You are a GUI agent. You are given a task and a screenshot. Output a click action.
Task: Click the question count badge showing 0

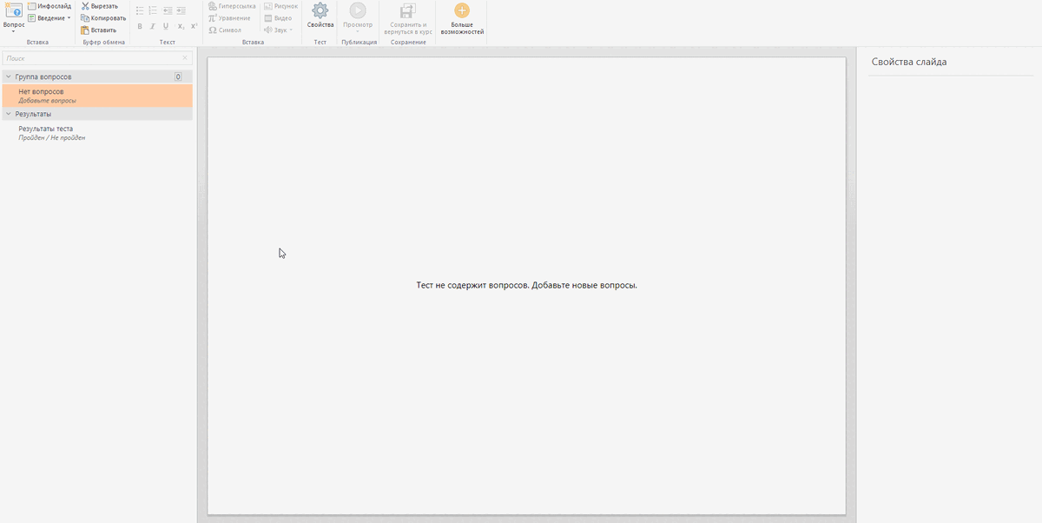(178, 76)
